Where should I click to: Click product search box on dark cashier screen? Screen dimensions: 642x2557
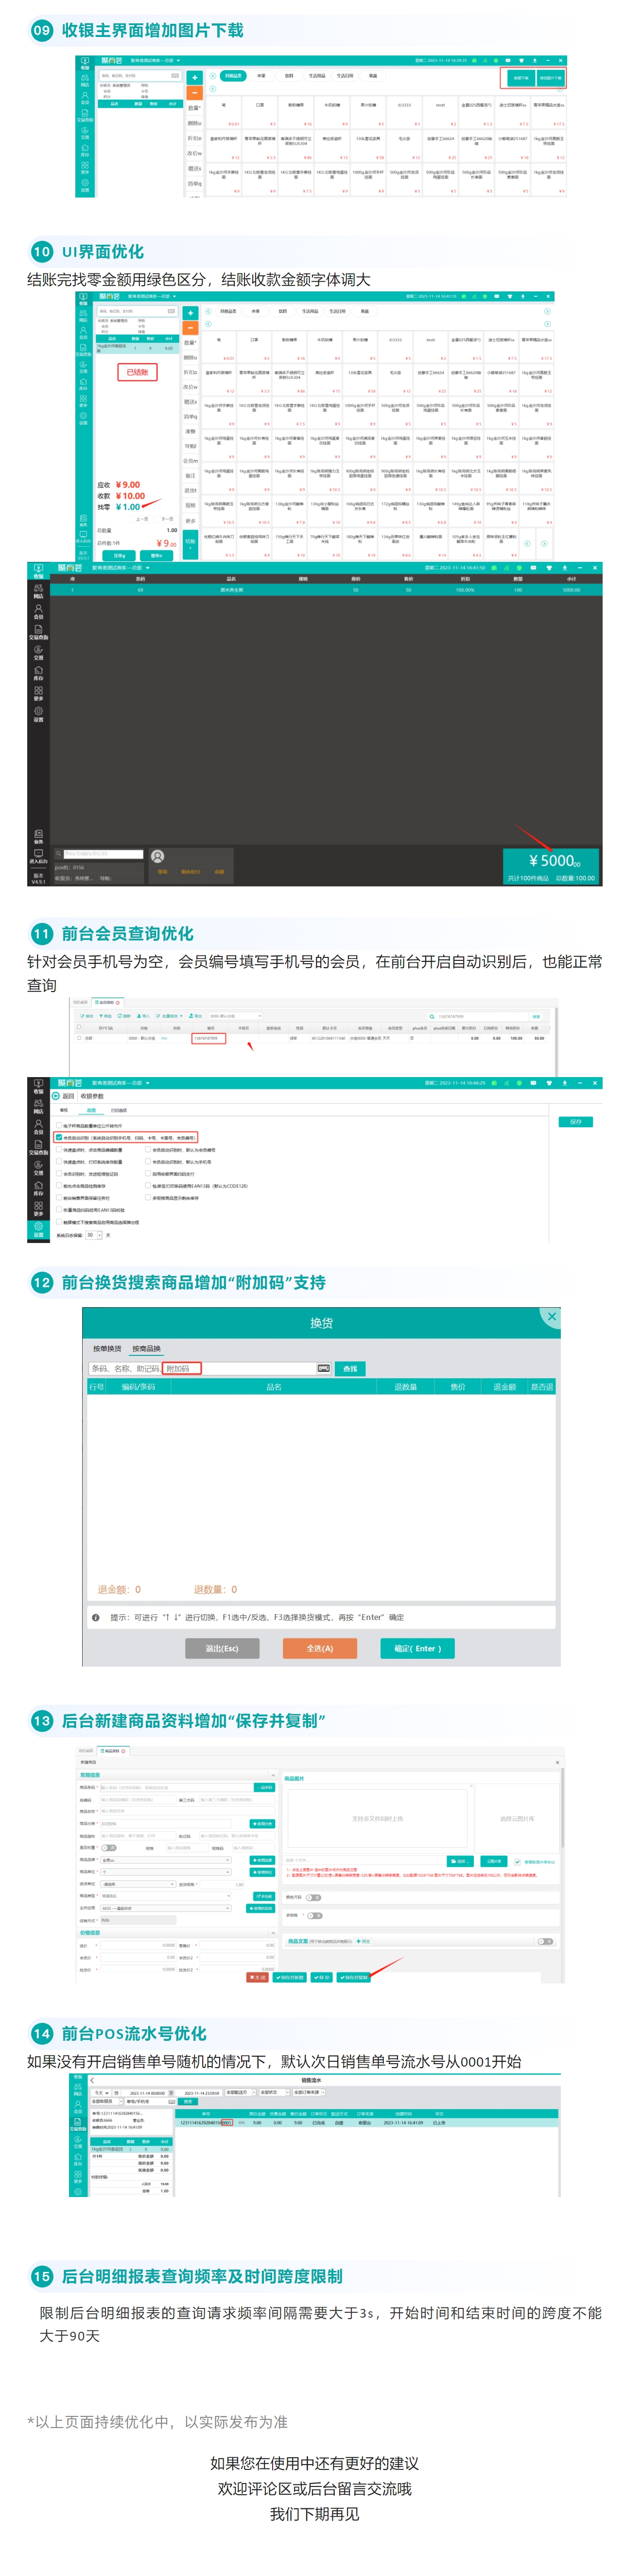point(103,854)
